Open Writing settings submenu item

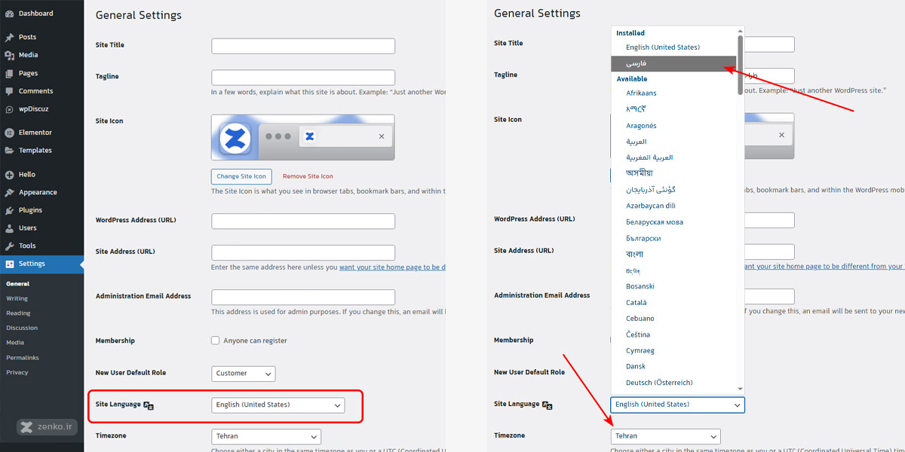pyautogui.click(x=17, y=298)
